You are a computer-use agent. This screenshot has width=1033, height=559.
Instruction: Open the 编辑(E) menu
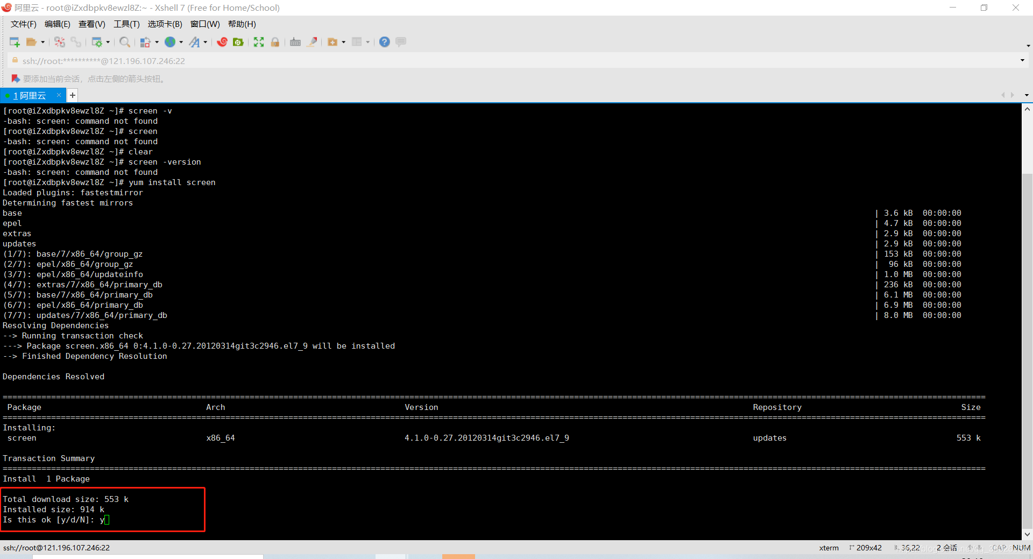point(58,24)
